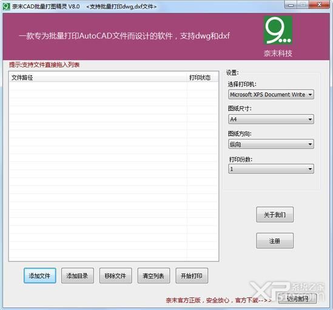Click the 添加文件 button
The width and height of the screenshot is (333, 310).
point(39,276)
